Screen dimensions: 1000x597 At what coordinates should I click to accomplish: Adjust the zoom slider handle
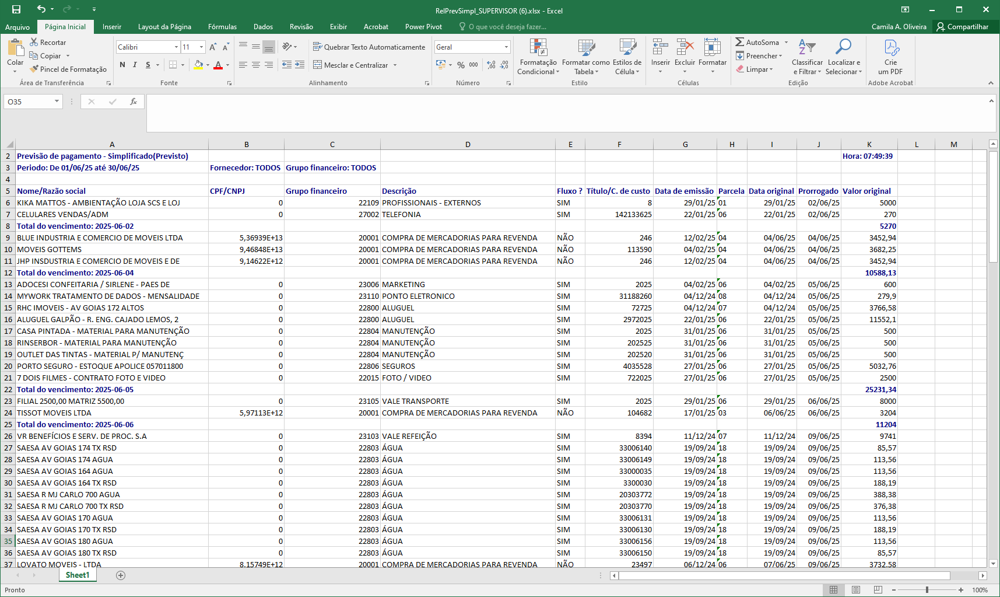(x=927, y=590)
